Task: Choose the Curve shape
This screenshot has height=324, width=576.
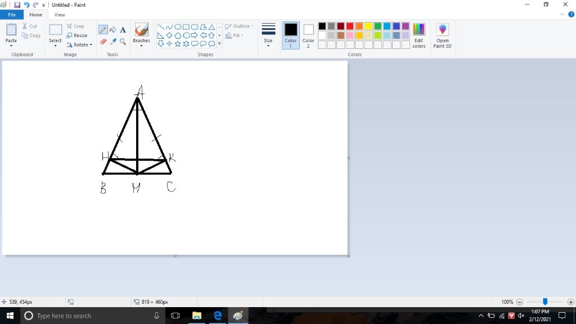Action: [169, 27]
